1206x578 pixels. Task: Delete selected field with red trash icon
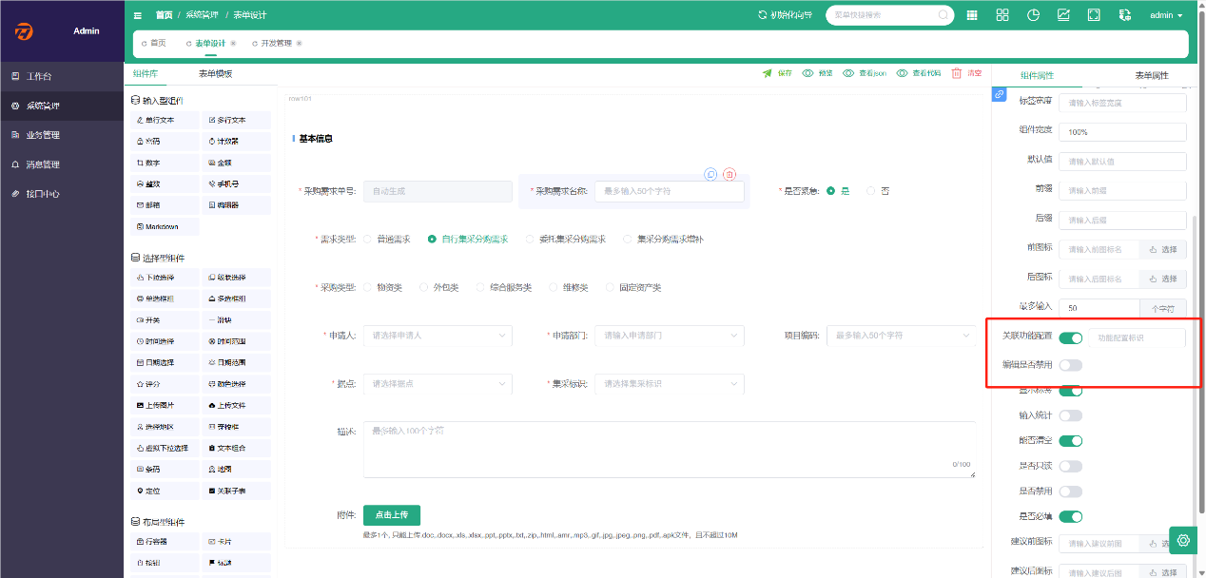click(x=729, y=174)
